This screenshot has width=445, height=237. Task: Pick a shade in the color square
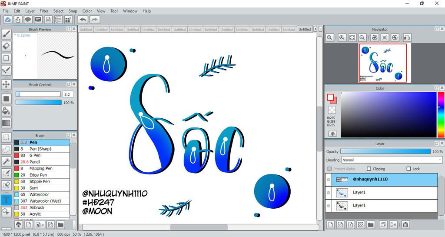pyautogui.click(x=388, y=115)
